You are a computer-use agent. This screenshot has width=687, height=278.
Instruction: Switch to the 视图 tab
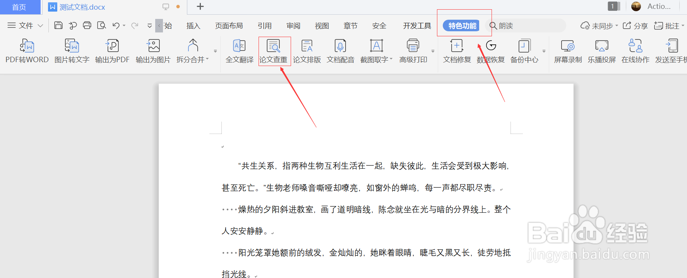click(322, 26)
